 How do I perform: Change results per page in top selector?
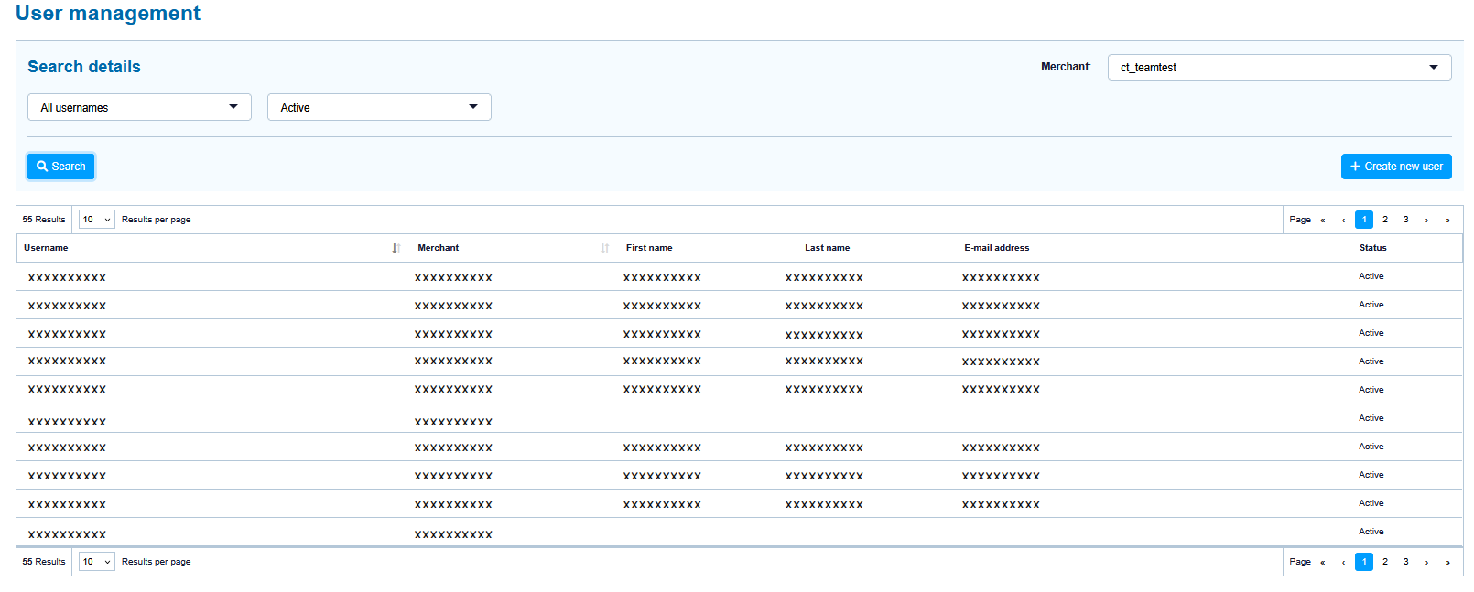[x=96, y=220]
